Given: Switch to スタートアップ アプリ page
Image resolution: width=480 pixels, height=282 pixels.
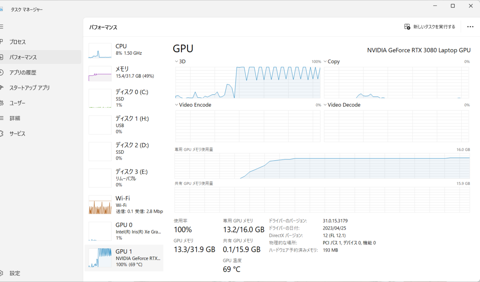Looking at the screenshot, I should [40, 88].
